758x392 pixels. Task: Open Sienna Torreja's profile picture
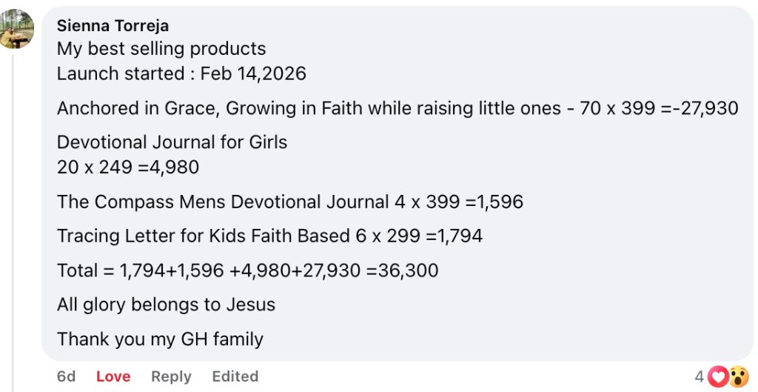pyautogui.click(x=16, y=29)
